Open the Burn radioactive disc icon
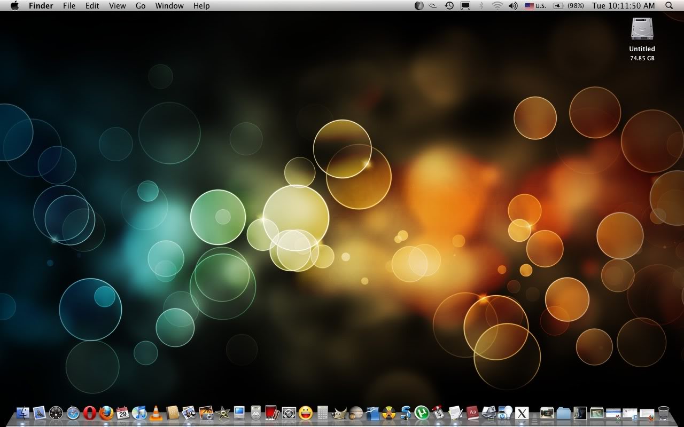Image resolution: width=684 pixels, height=427 pixels. 389,413
